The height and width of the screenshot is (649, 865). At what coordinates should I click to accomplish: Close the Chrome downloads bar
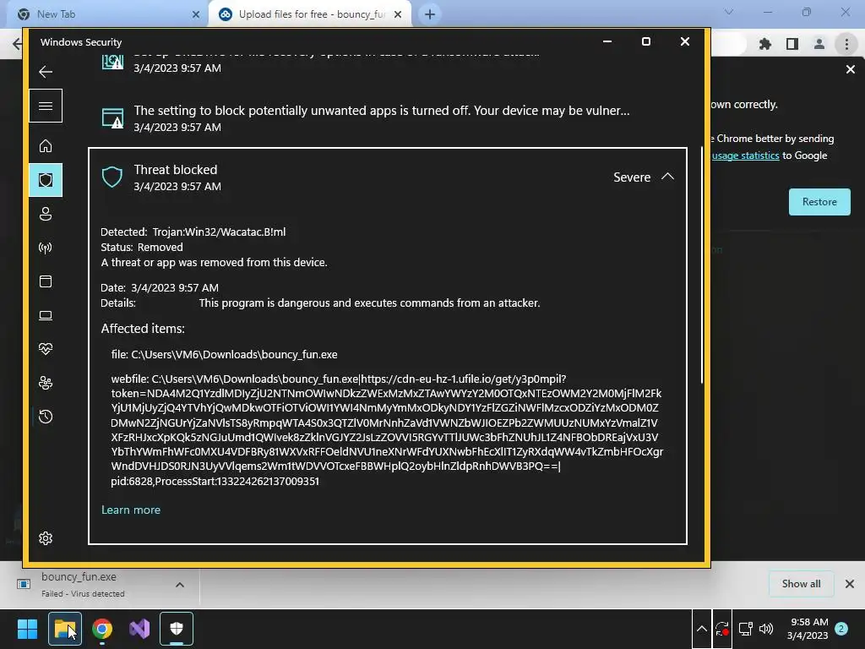coord(850,584)
